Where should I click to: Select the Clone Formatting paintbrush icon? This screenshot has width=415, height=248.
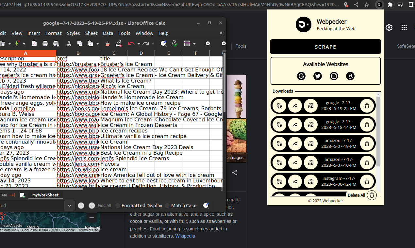(x=108, y=43)
